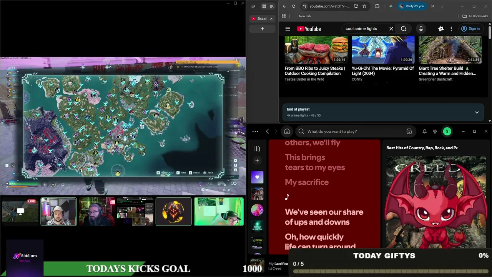Open the apps grid in bookmarks bar
The image size is (492, 277).
pyautogui.click(x=284, y=16)
